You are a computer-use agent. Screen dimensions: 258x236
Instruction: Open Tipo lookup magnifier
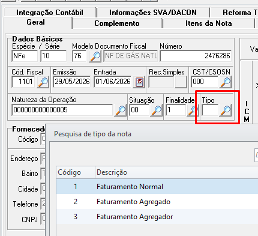coord(226,110)
